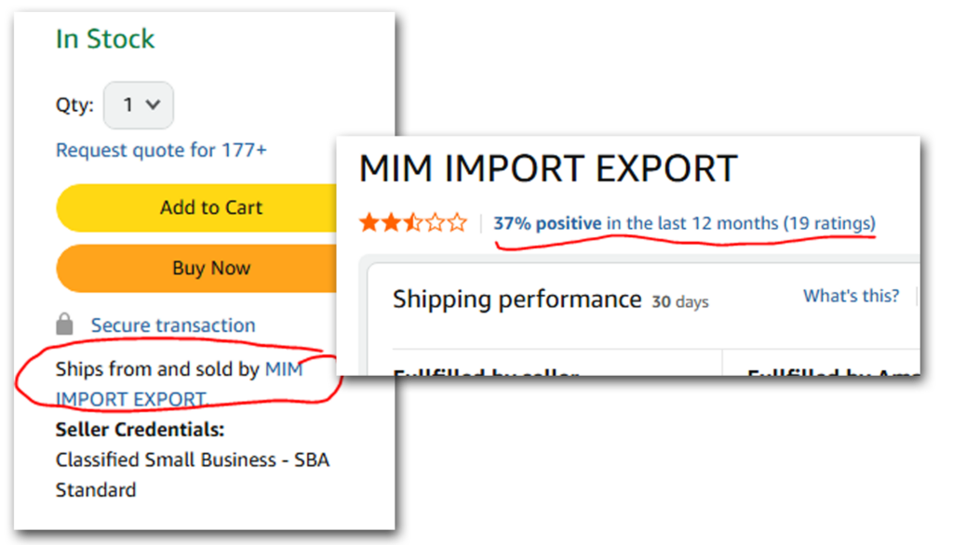Click the large MIM IMPORT EXPORT page heading
The image size is (953, 545).
coord(547,169)
